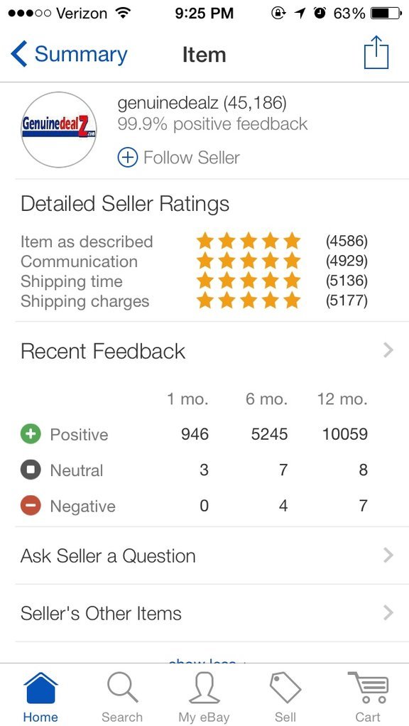Tap the Ask Seller a Question label
409x726 pixels.
pyautogui.click(x=108, y=556)
